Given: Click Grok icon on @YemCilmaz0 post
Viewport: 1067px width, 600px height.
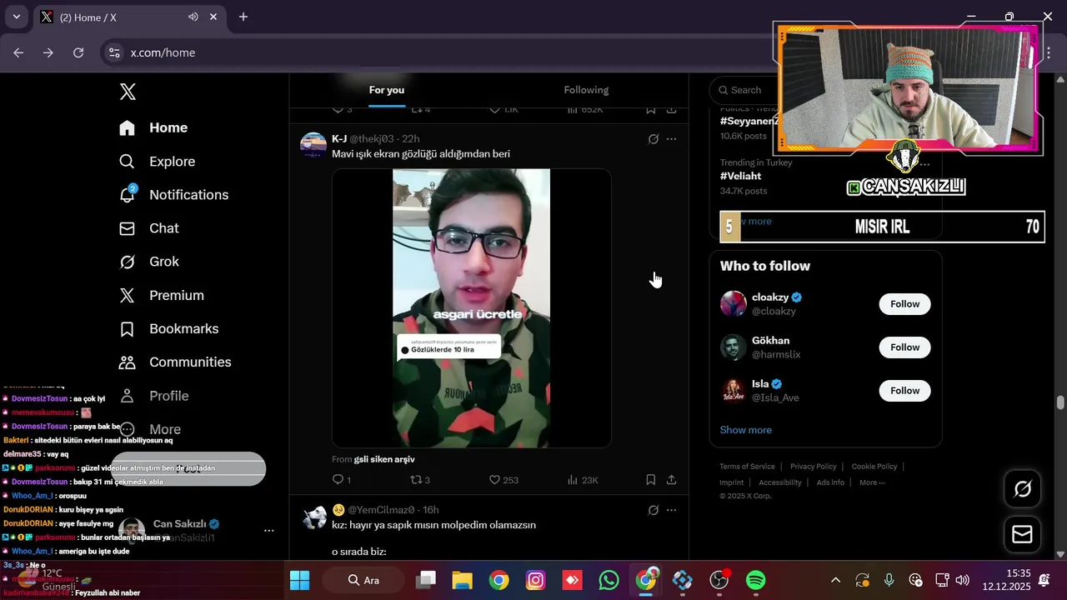Looking at the screenshot, I should pyautogui.click(x=653, y=510).
